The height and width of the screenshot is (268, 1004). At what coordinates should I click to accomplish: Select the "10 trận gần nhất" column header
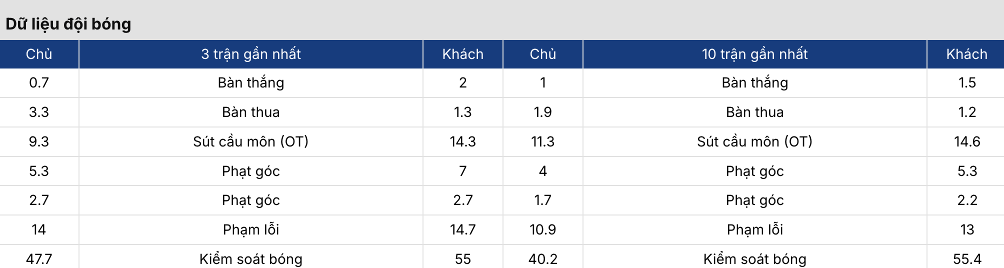pos(754,54)
